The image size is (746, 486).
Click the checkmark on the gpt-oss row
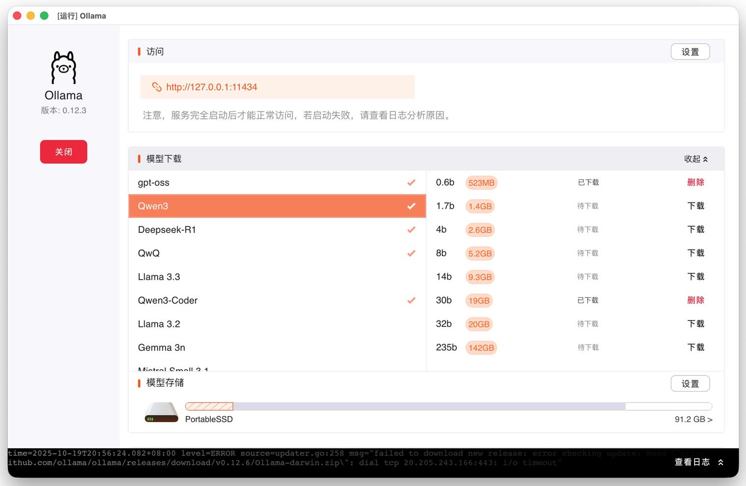click(411, 182)
